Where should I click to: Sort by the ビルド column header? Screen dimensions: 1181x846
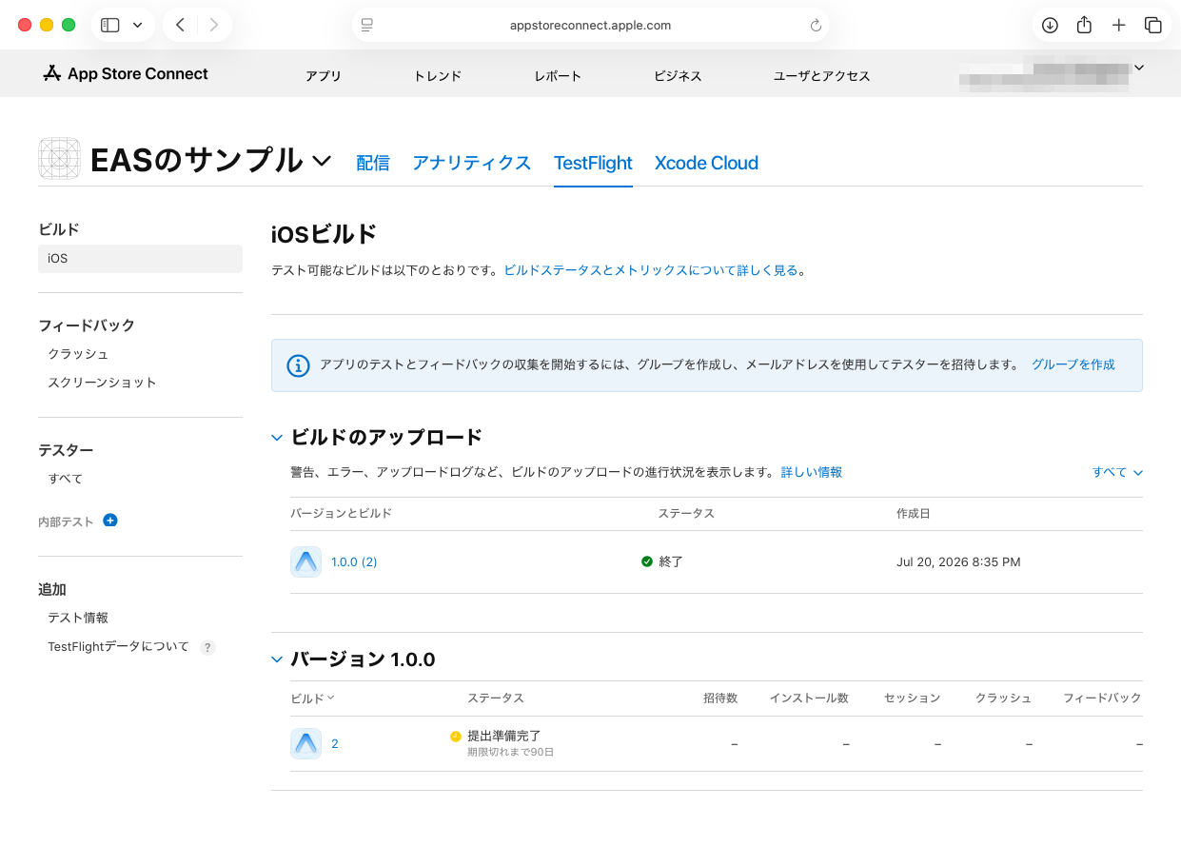click(x=312, y=698)
